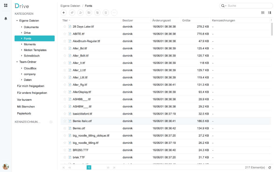The height and width of the screenshot is (172, 276).
Task: Expand the Drive folder arrow
Action: tap(22, 33)
